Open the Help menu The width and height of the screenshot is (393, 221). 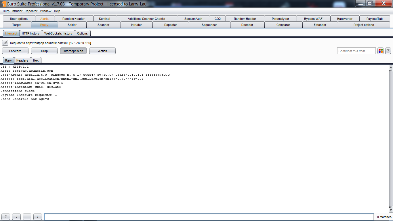(57, 11)
